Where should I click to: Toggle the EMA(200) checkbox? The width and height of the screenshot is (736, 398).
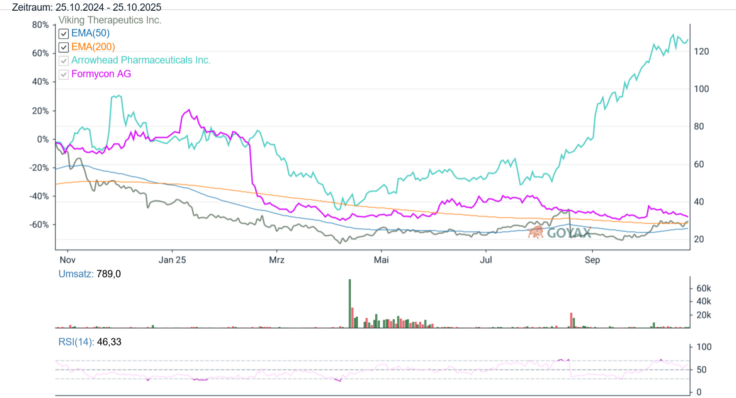click(64, 47)
